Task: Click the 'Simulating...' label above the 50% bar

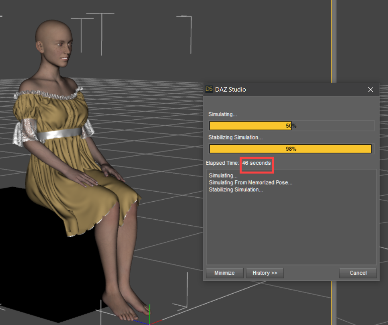Action: [x=222, y=114]
